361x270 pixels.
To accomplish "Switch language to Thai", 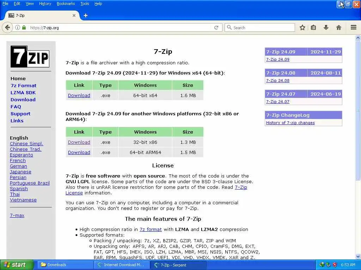I will coord(15,194).
